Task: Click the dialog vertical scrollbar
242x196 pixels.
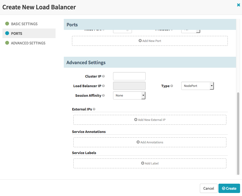Action: coord(238,133)
